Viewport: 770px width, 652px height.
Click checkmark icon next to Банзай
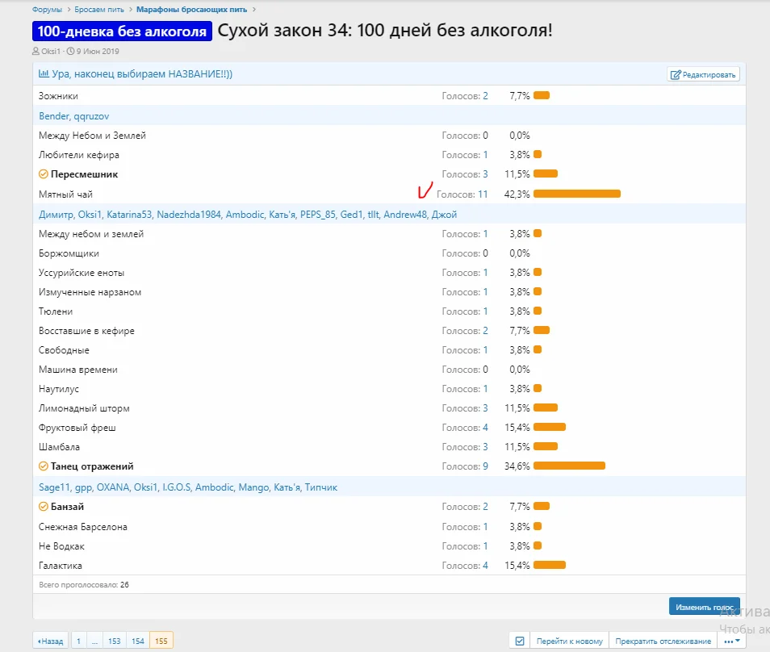[44, 507]
